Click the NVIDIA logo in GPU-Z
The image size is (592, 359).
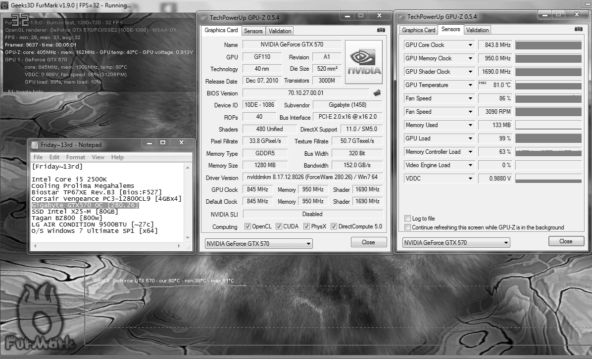[364, 62]
